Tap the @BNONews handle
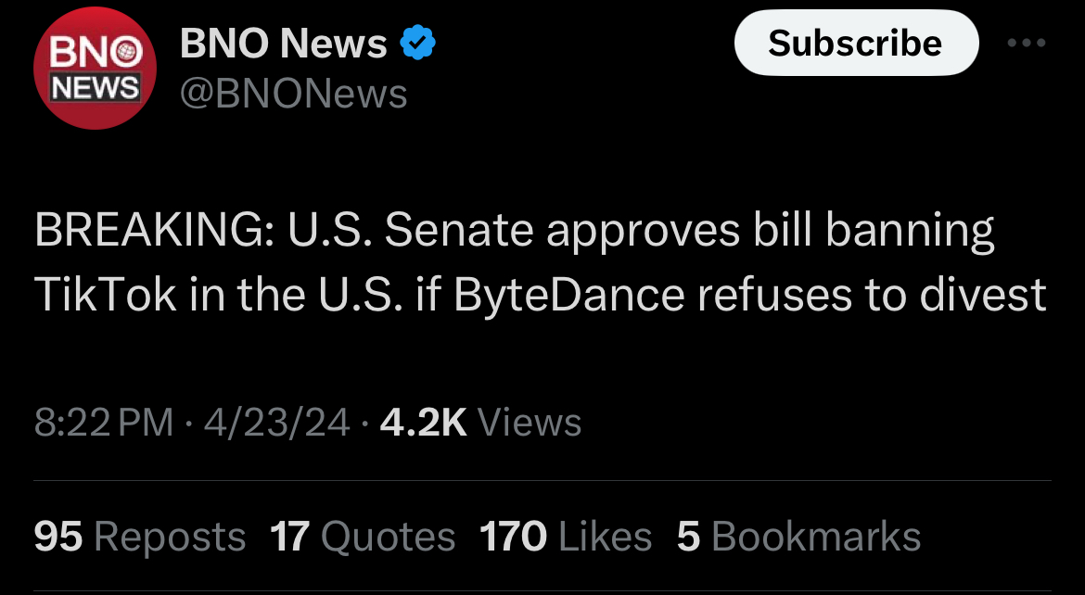Screen dimensions: 1085x595 point(292,94)
